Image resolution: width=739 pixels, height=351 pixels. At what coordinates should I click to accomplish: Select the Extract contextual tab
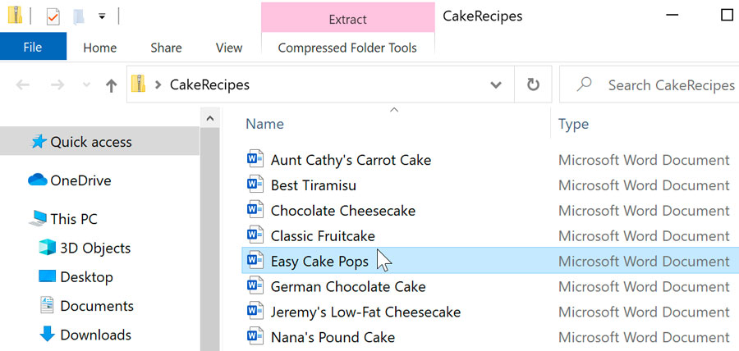(x=348, y=18)
